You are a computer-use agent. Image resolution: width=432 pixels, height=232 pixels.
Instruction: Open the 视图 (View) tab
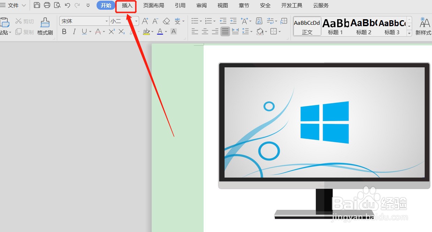(x=222, y=6)
